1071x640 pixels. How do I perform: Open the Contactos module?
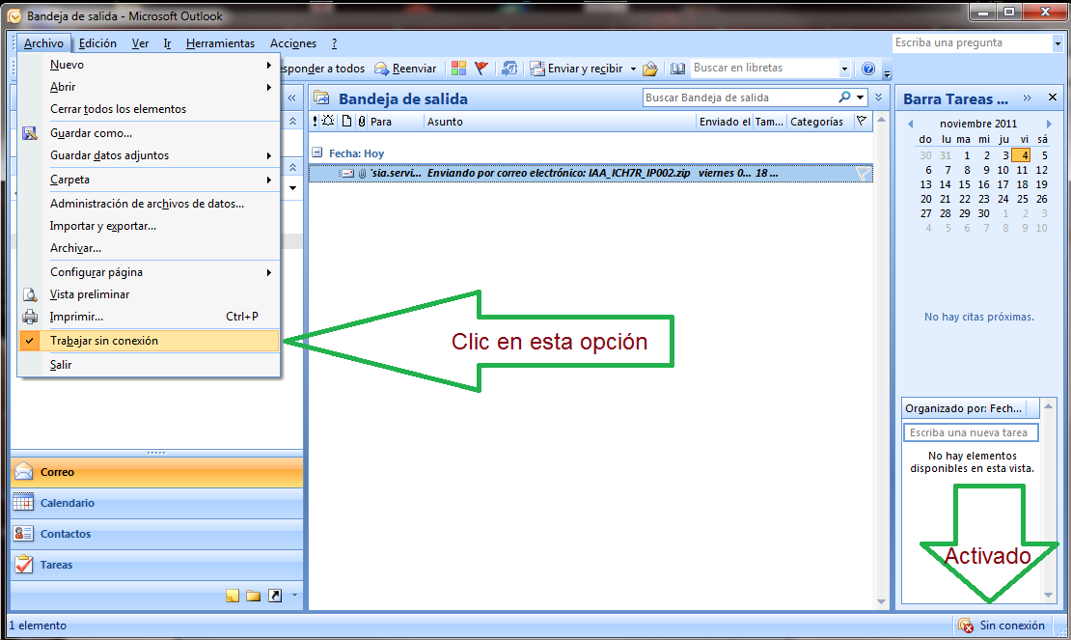point(156,534)
